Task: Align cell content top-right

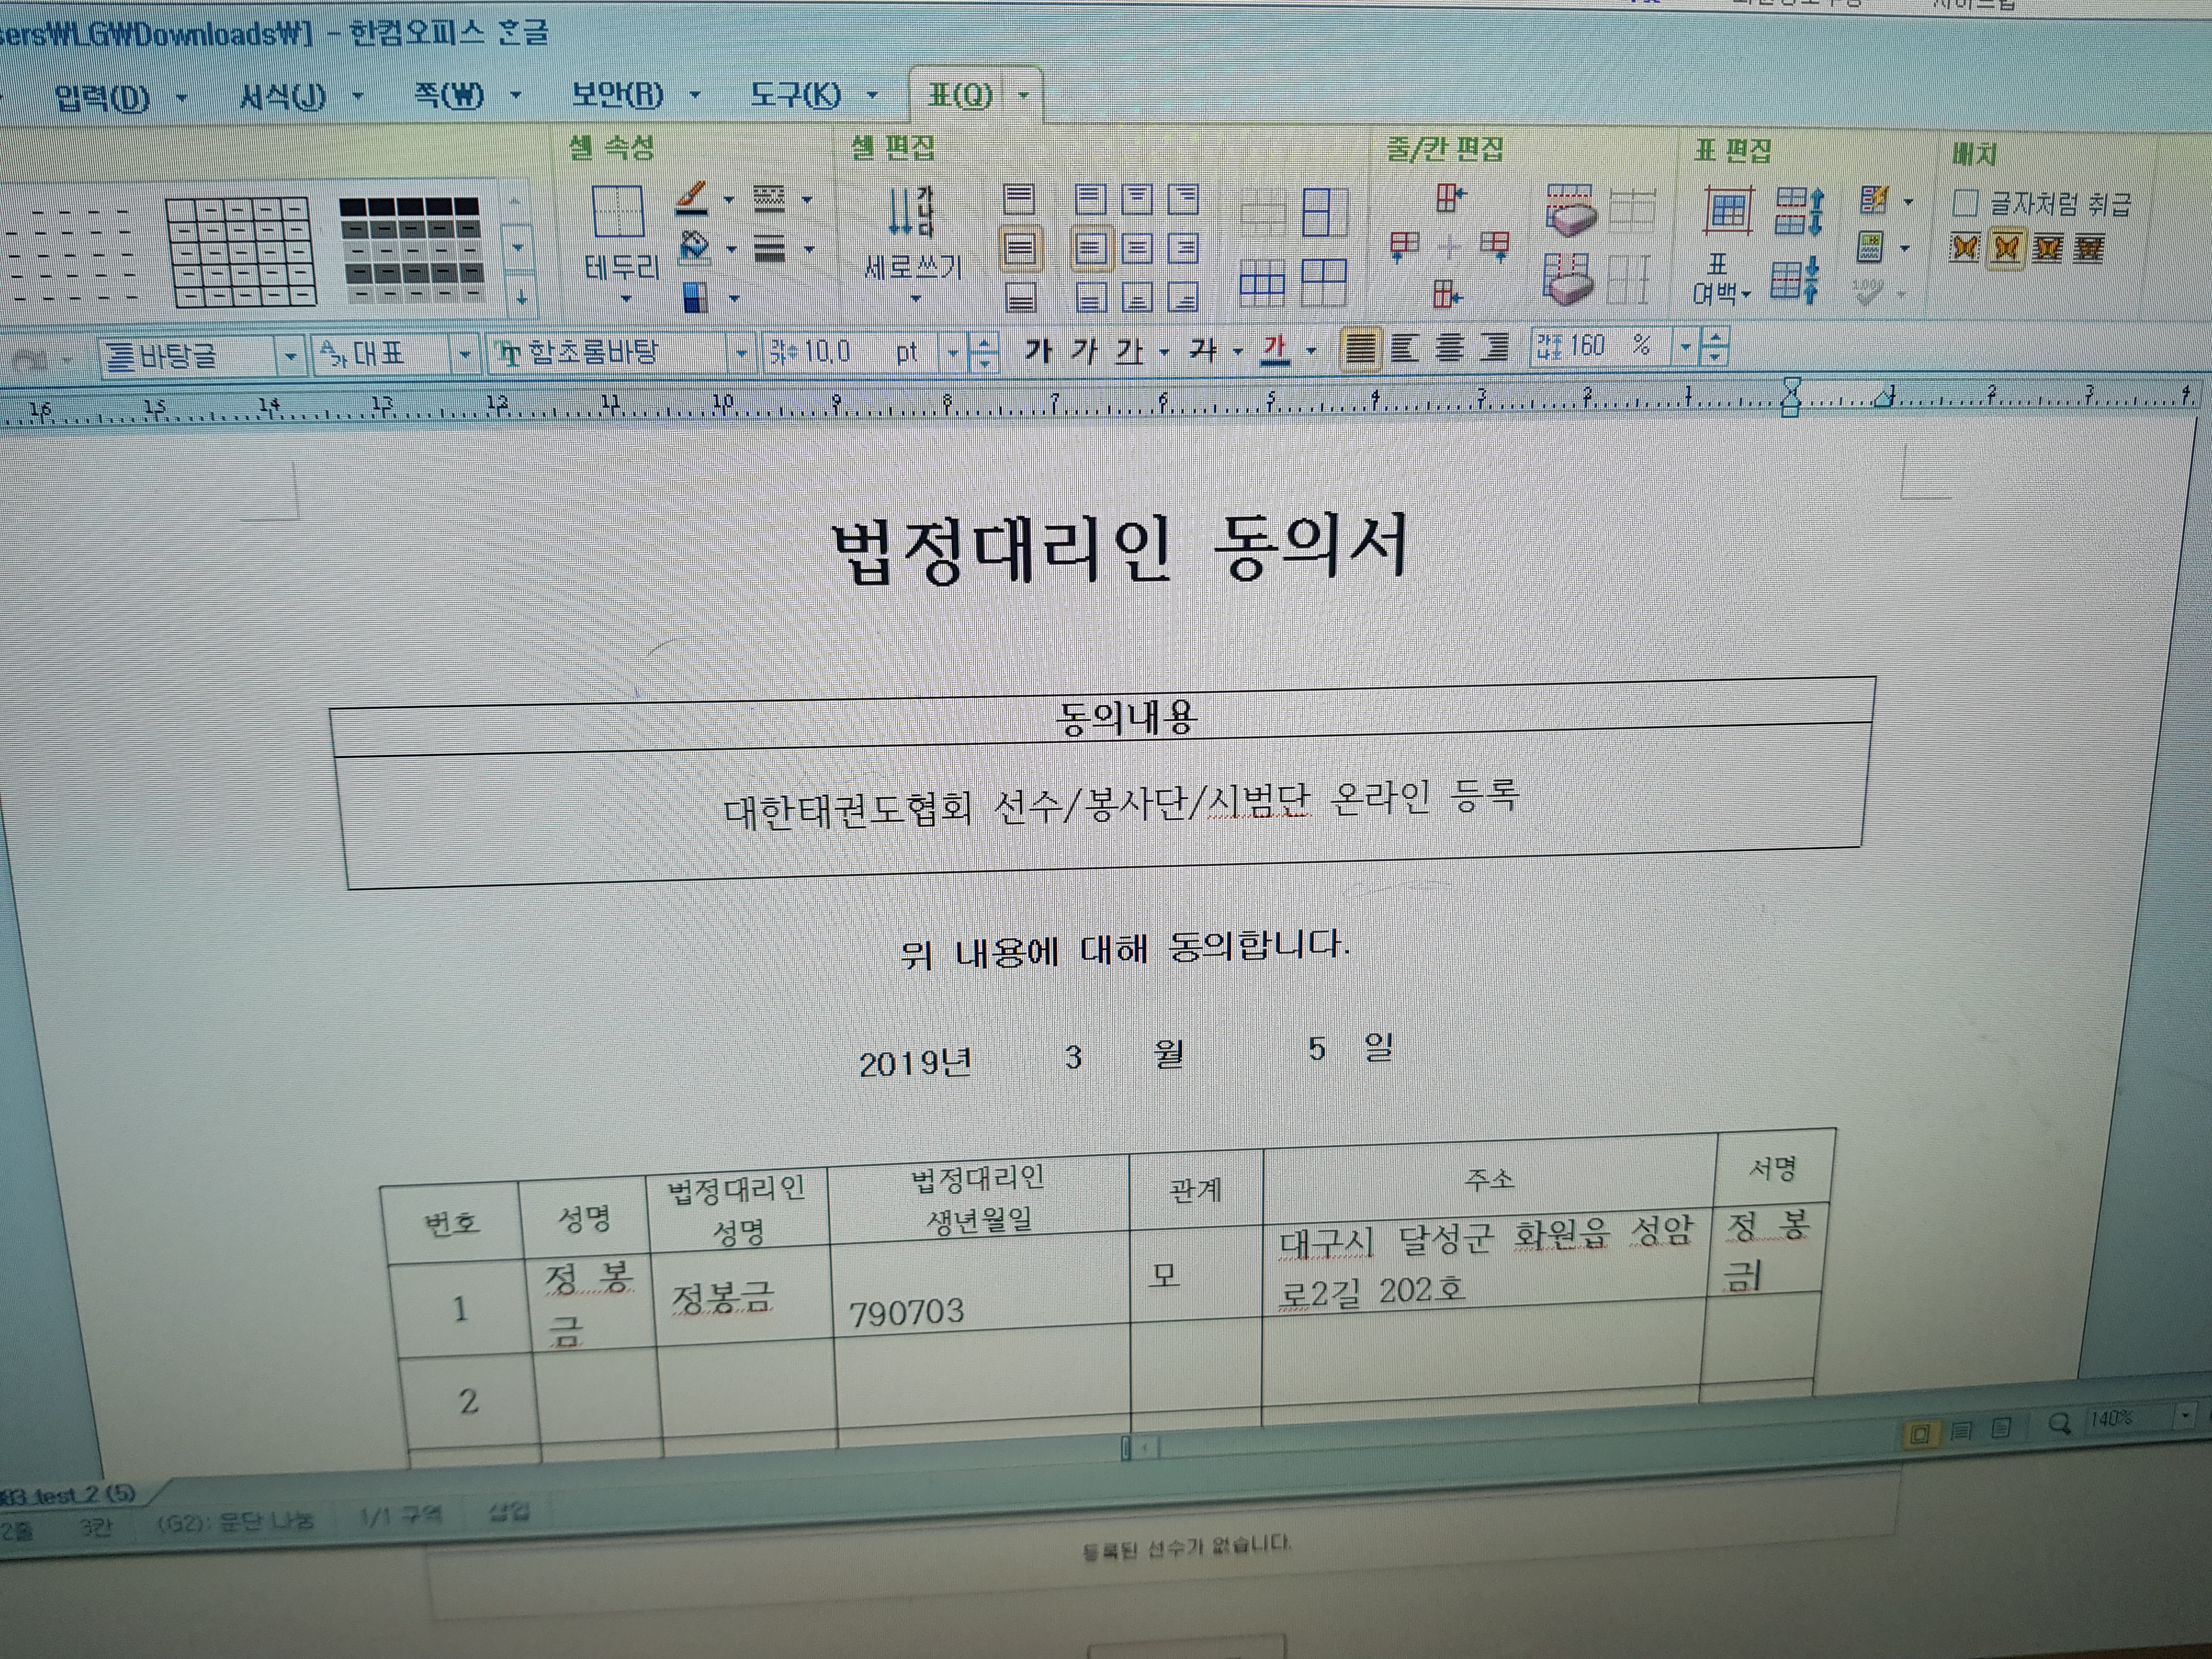Action: pos(1183,200)
